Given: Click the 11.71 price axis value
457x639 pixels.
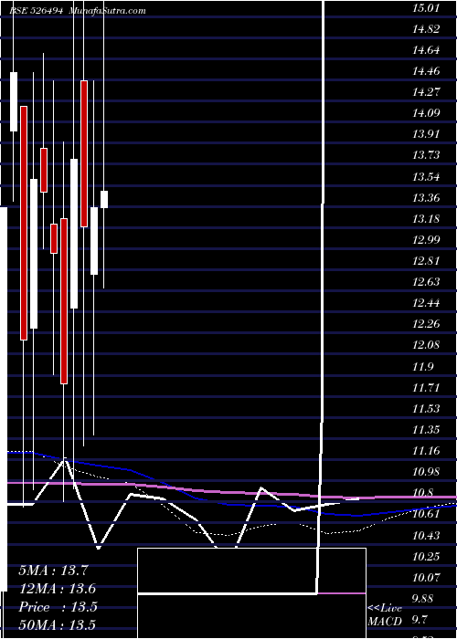Looking at the screenshot, I should (x=426, y=388).
